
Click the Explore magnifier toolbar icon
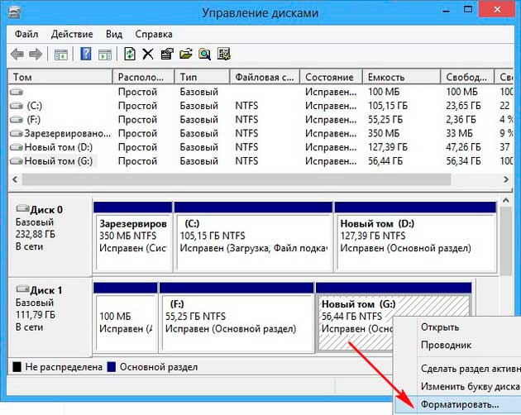point(205,54)
